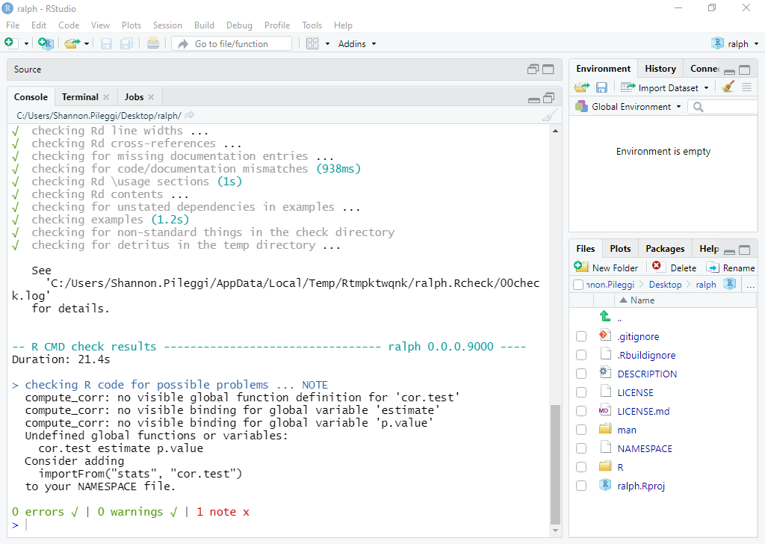
Task: Check the .Rbuildignore file checkbox
Action: (581, 355)
